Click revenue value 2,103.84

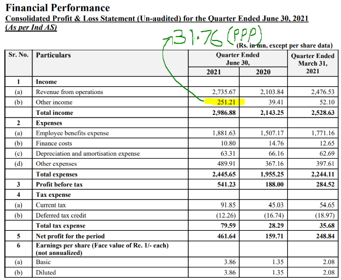click(272, 92)
